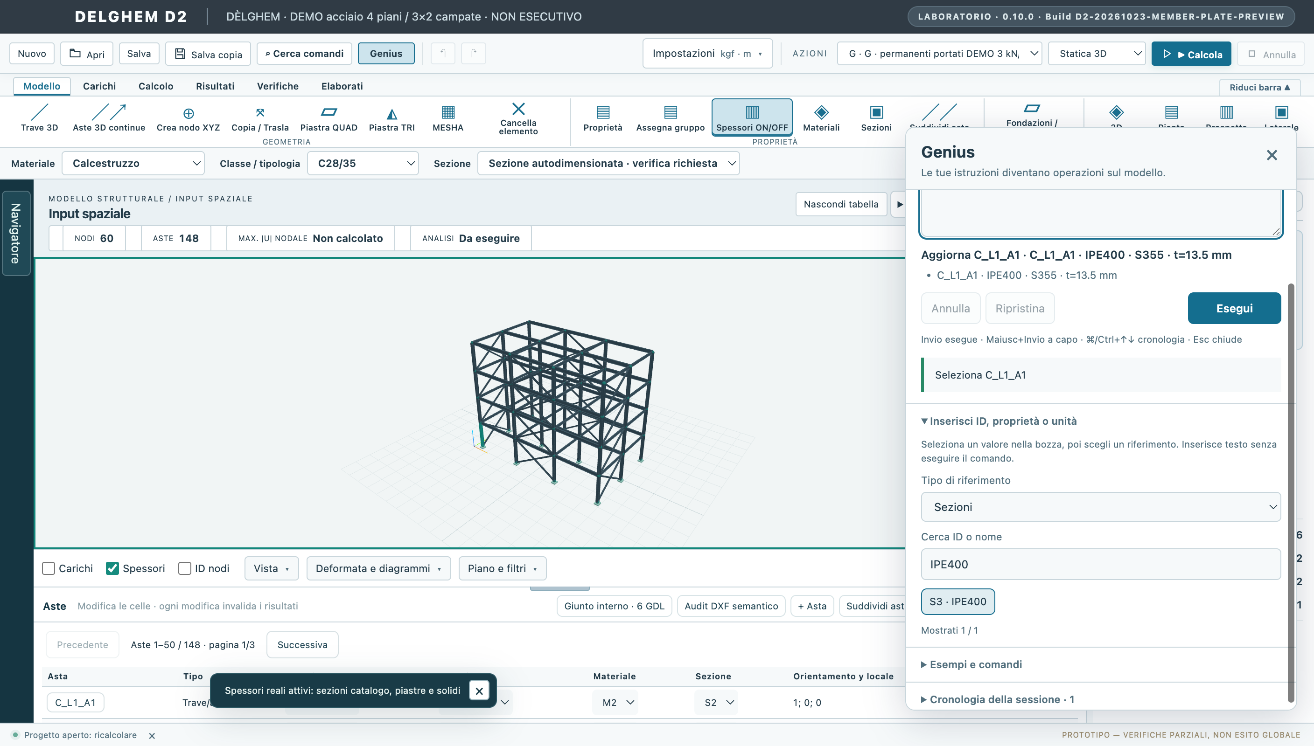Image resolution: width=1314 pixels, height=746 pixels.
Task: Toggle Spessori ON/OFF in ribbon
Action: click(752, 118)
